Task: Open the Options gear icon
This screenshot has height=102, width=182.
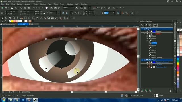Action: pyautogui.click(x=109, y=8)
